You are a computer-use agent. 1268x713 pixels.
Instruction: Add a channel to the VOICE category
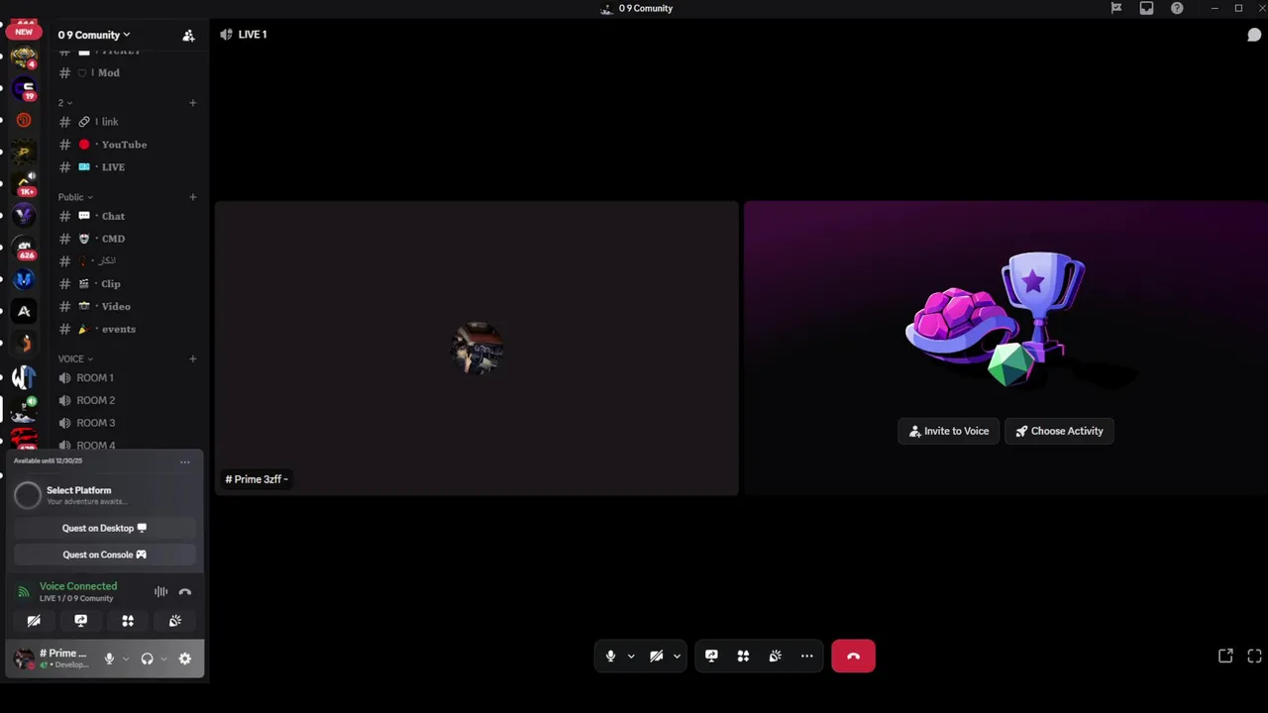(x=193, y=358)
